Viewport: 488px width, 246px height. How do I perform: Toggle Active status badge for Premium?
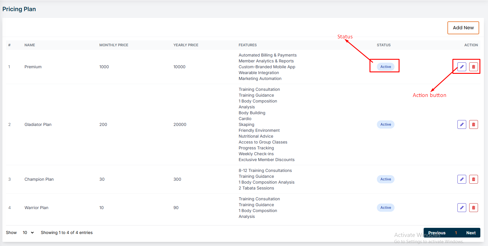coord(385,67)
